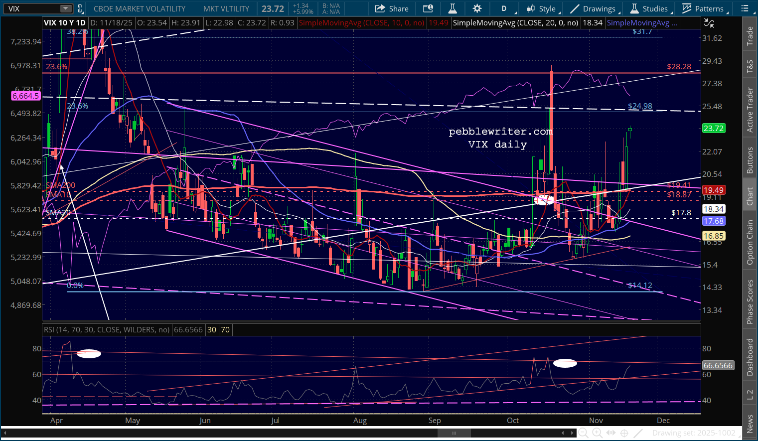Open the VIX symbol dropdown arrow
Screen dimensions: 758x441
click(65, 8)
